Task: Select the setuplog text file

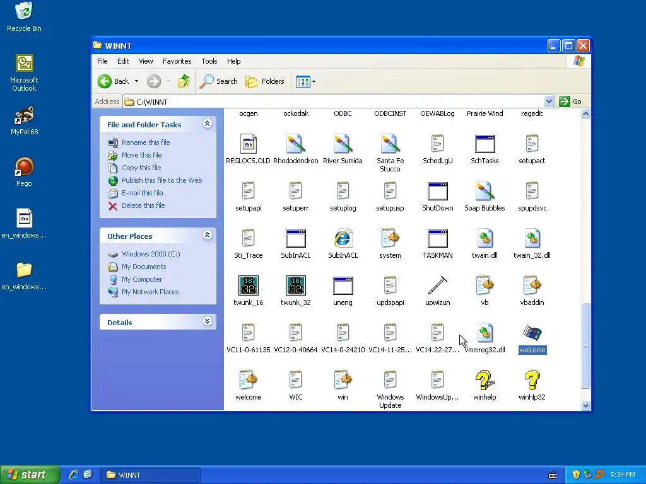Action: point(343,192)
